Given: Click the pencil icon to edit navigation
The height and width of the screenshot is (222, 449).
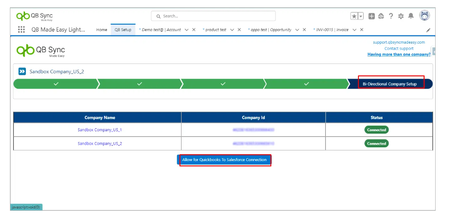Looking at the screenshot, I should click(x=428, y=30).
